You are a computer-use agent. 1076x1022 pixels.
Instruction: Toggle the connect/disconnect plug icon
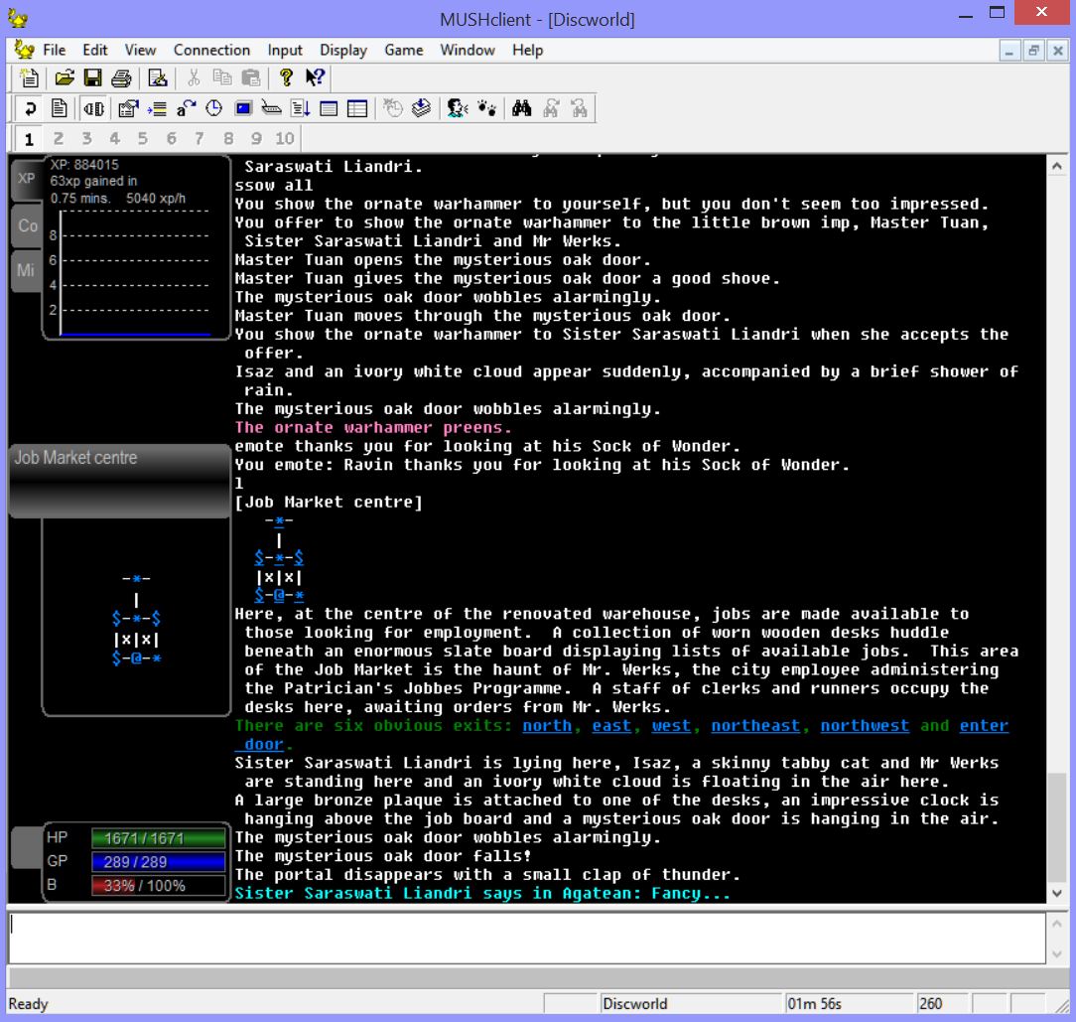[x=94, y=108]
